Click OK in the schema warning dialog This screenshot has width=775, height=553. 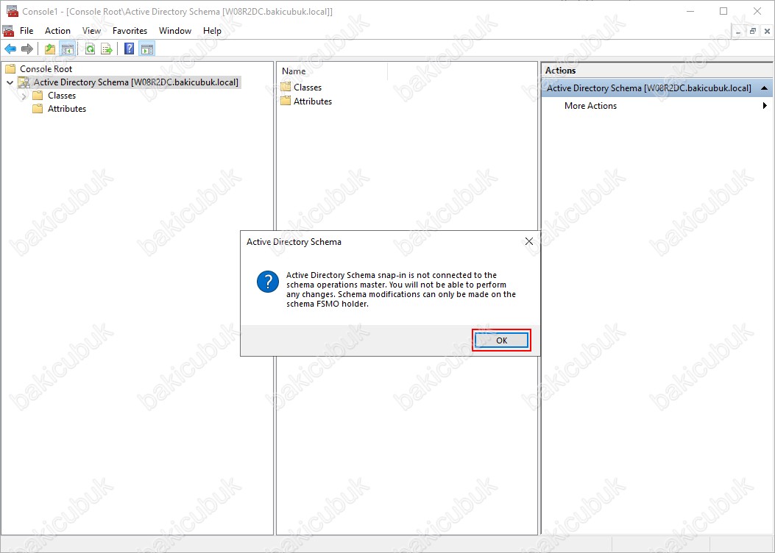coord(502,340)
